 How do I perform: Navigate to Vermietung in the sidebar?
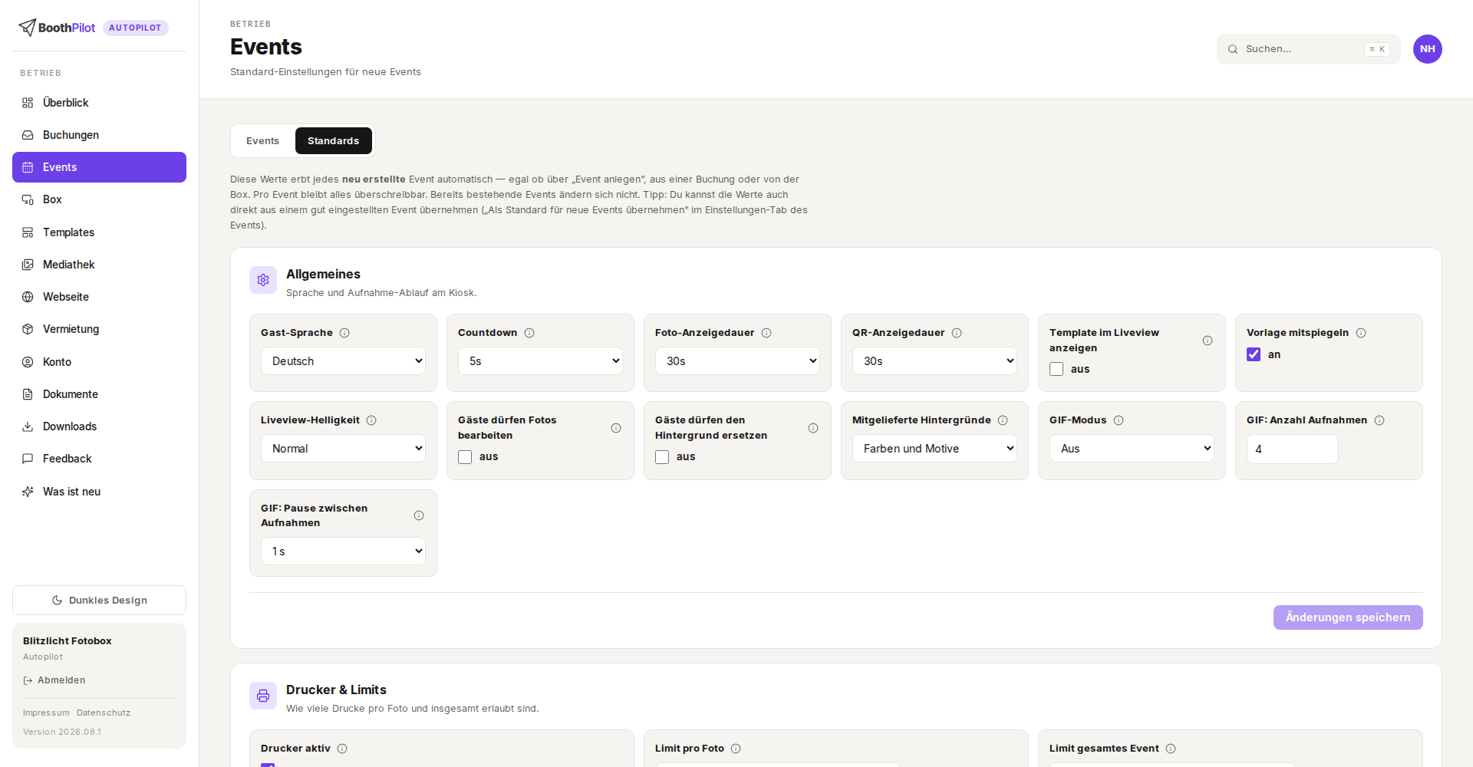[99, 329]
